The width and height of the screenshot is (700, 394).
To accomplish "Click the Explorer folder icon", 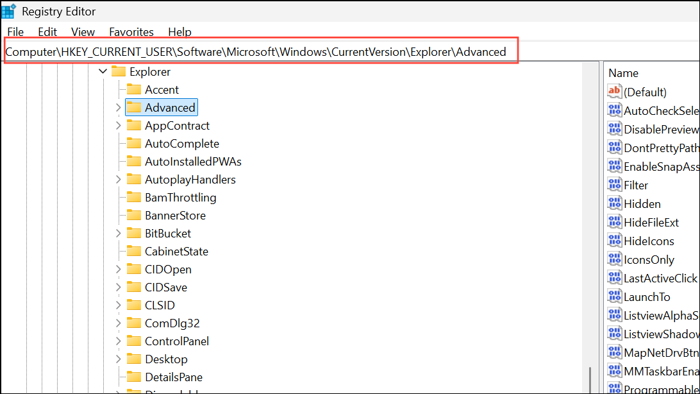I will coord(119,71).
